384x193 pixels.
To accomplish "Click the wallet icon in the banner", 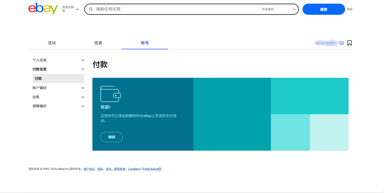I will click(x=111, y=94).
